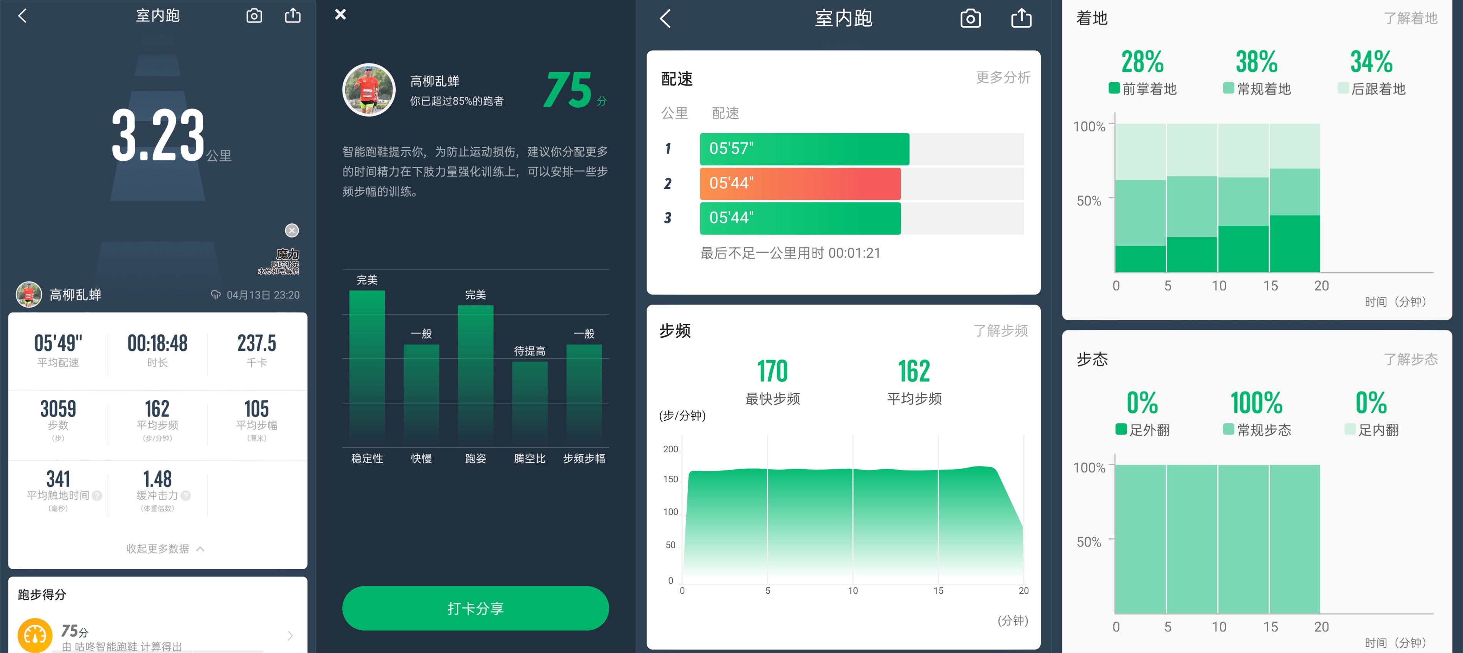Open the camera icon on the 室内跑 screen
The height and width of the screenshot is (653, 1463).
pyautogui.click(x=254, y=15)
